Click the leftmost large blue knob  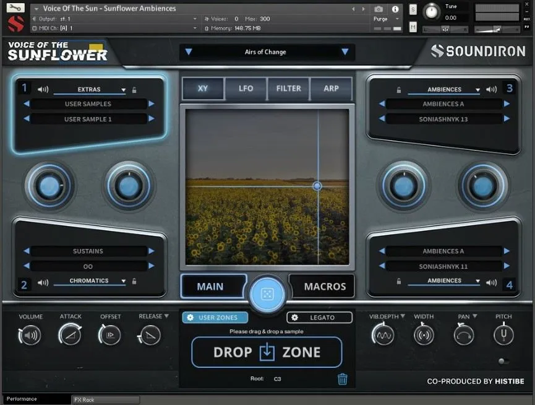[50, 186]
